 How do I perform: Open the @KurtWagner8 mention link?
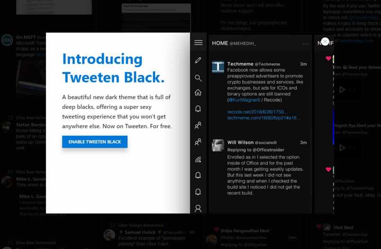pos(244,100)
